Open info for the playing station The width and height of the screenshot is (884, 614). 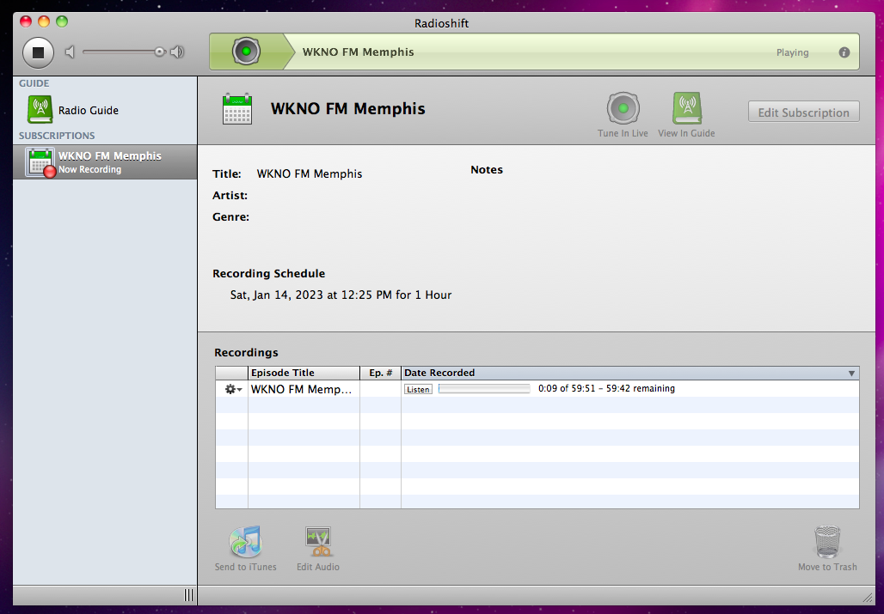pos(844,52)
